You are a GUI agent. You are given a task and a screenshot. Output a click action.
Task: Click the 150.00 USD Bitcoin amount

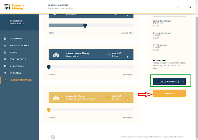pyautogui.click(x=158, y=23)
